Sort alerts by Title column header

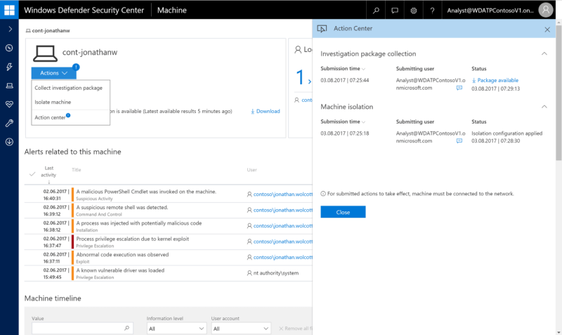click(77, 170)
